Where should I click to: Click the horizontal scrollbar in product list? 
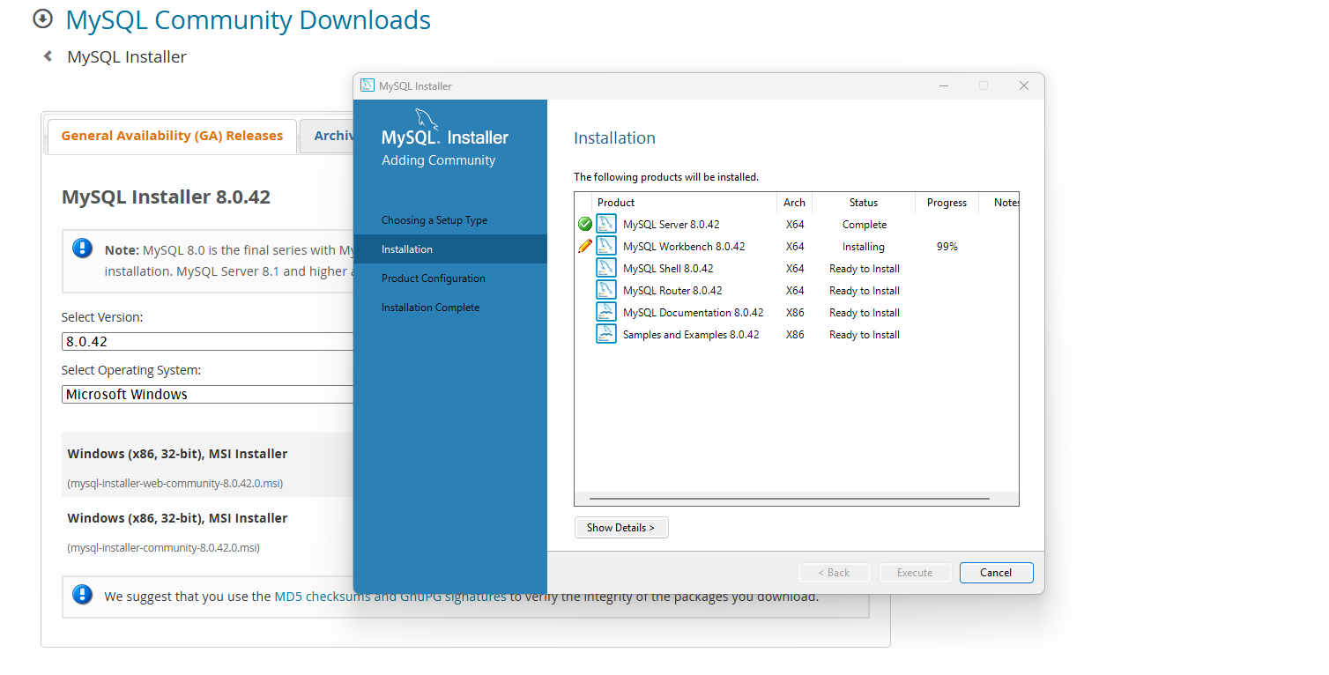pos(789,499)
